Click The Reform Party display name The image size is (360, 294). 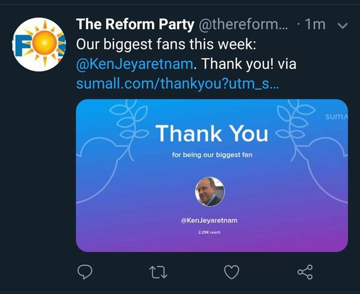pyautogui.click(x=135, y=24)
